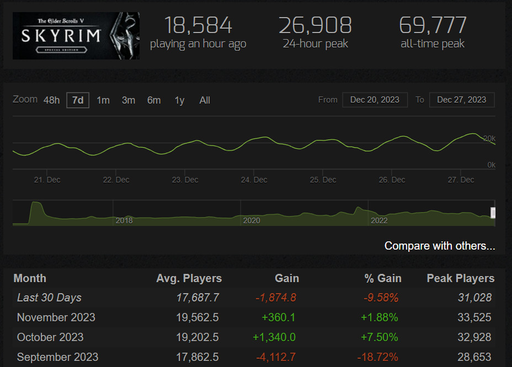Screen dimensions: 512x367
Task: Switch chart zoom to 3m
Action: click(x=129, y=100)
